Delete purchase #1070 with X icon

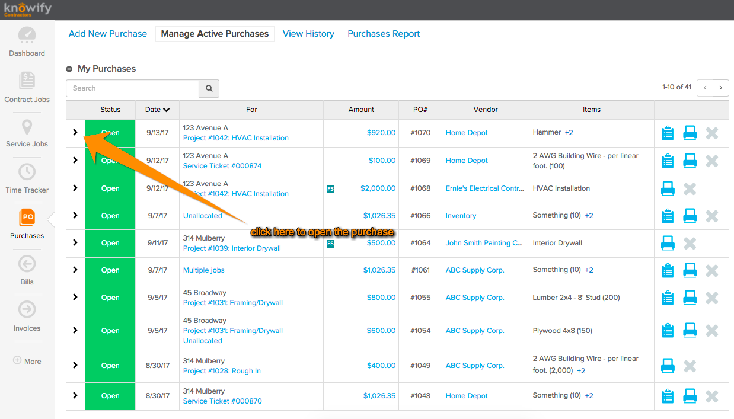click(x=712, y=133)
